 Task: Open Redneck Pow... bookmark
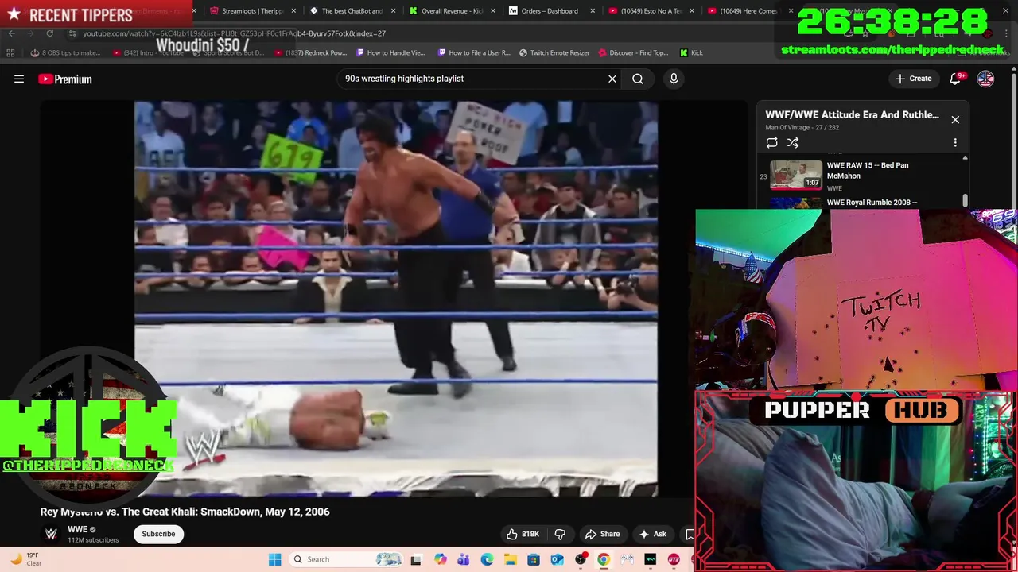click(x=311, y=52)
